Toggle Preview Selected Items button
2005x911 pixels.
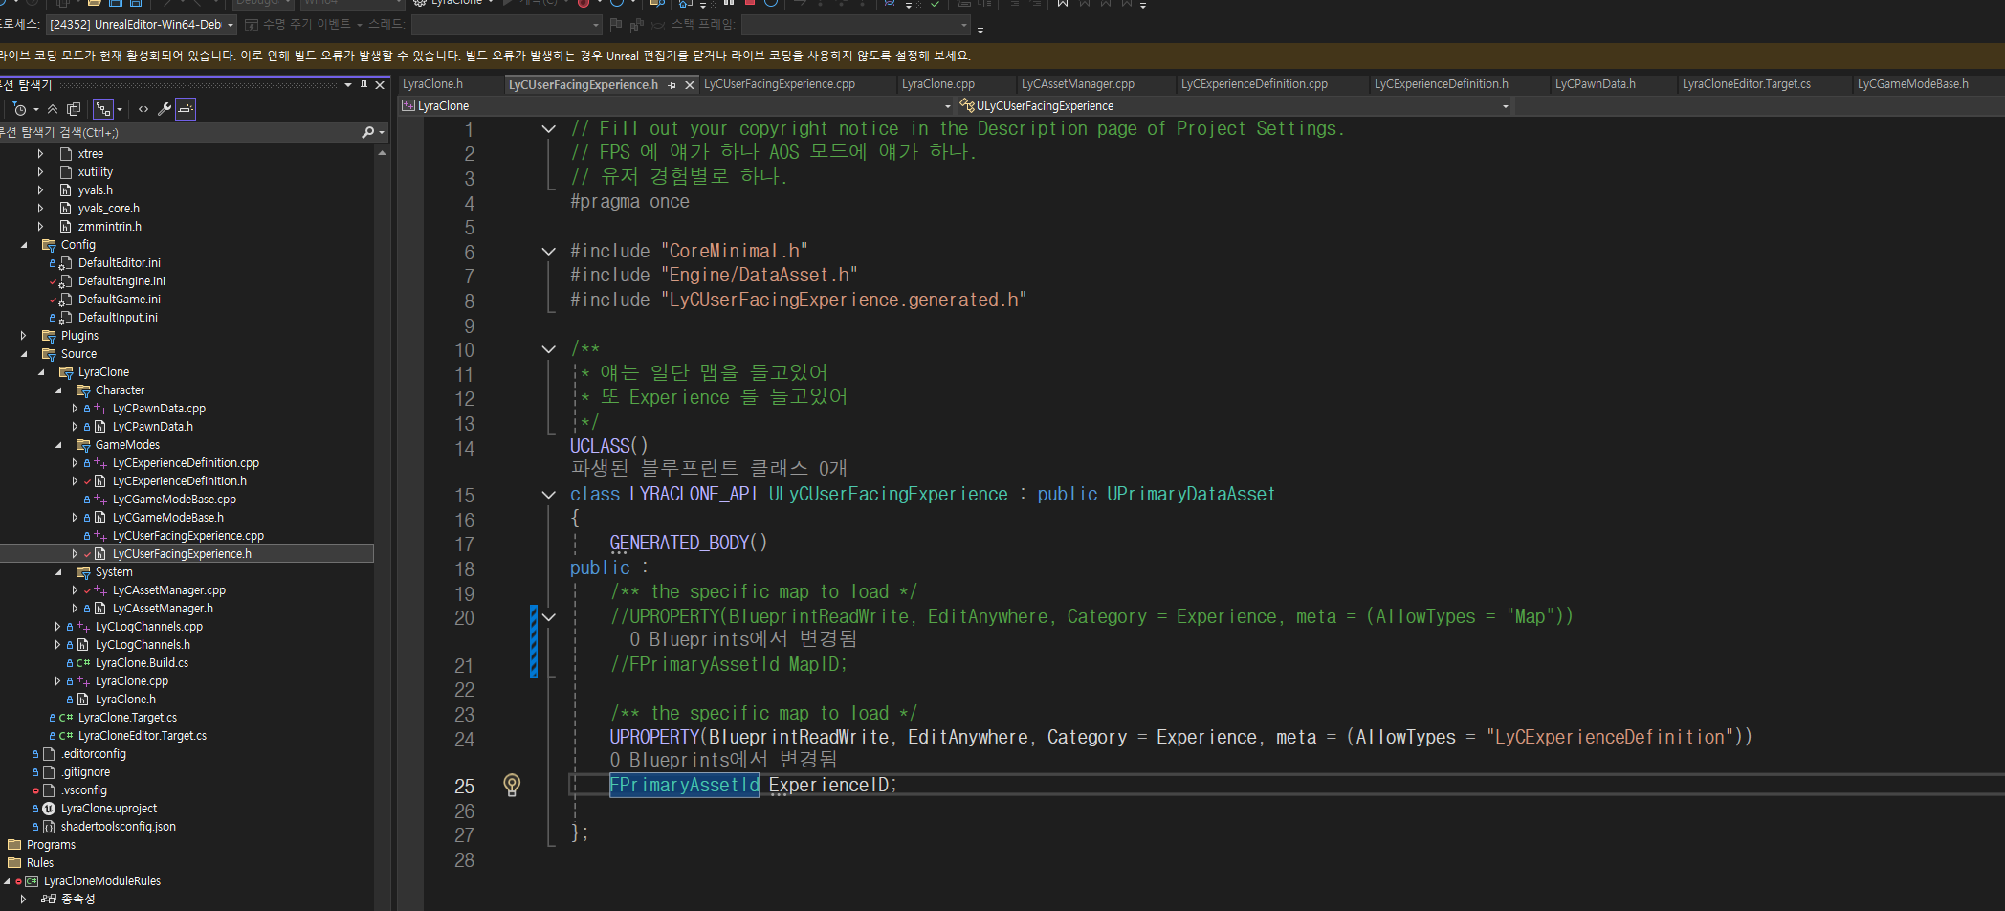click(186, 109)
